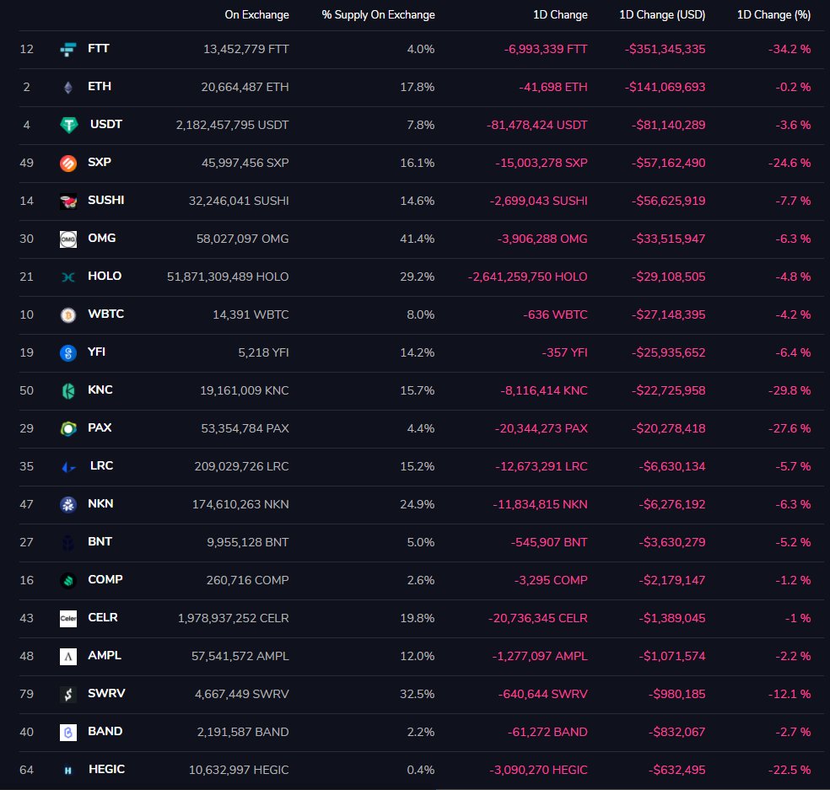Click the value 209,029,726 LRC

pyautogui.click(x=241, y=467)
